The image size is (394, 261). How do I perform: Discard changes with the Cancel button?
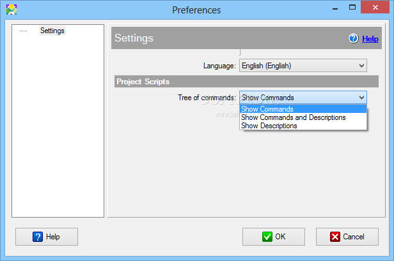347,237
